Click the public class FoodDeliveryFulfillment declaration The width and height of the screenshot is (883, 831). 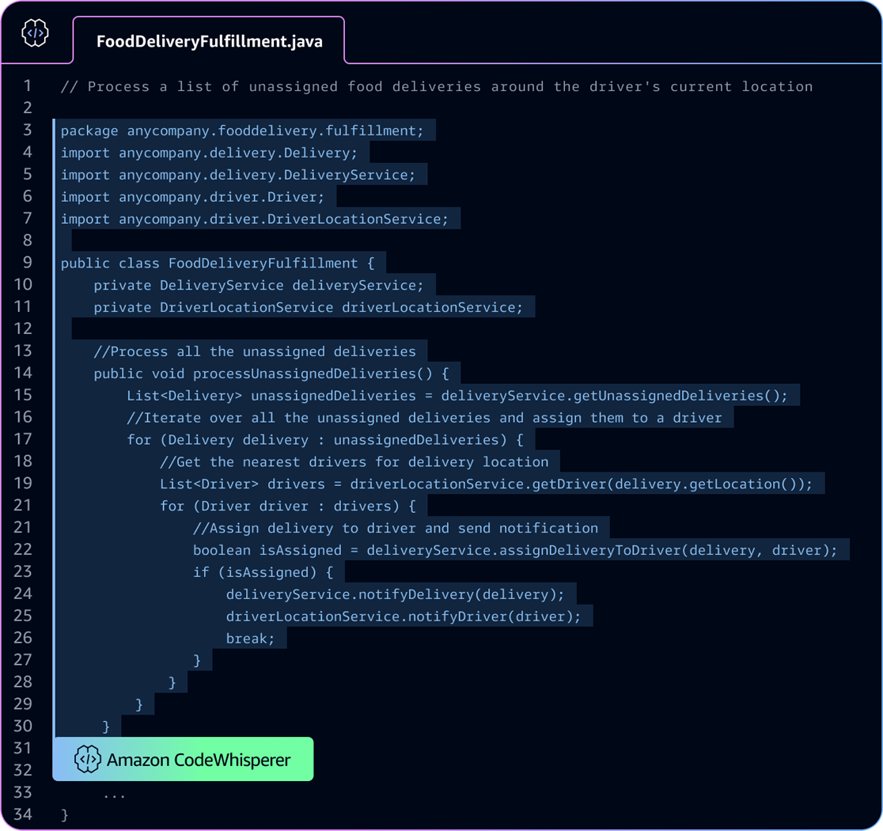pyautogui.click(x=218, y=263)
